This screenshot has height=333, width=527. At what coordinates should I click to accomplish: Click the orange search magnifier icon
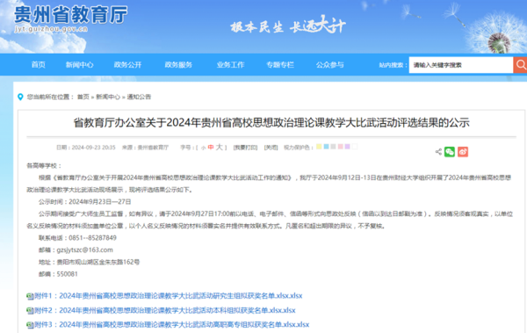point(520,65)
